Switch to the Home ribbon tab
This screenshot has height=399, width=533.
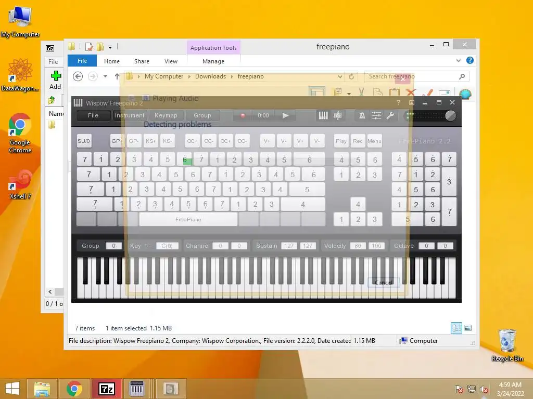(112, 61)
